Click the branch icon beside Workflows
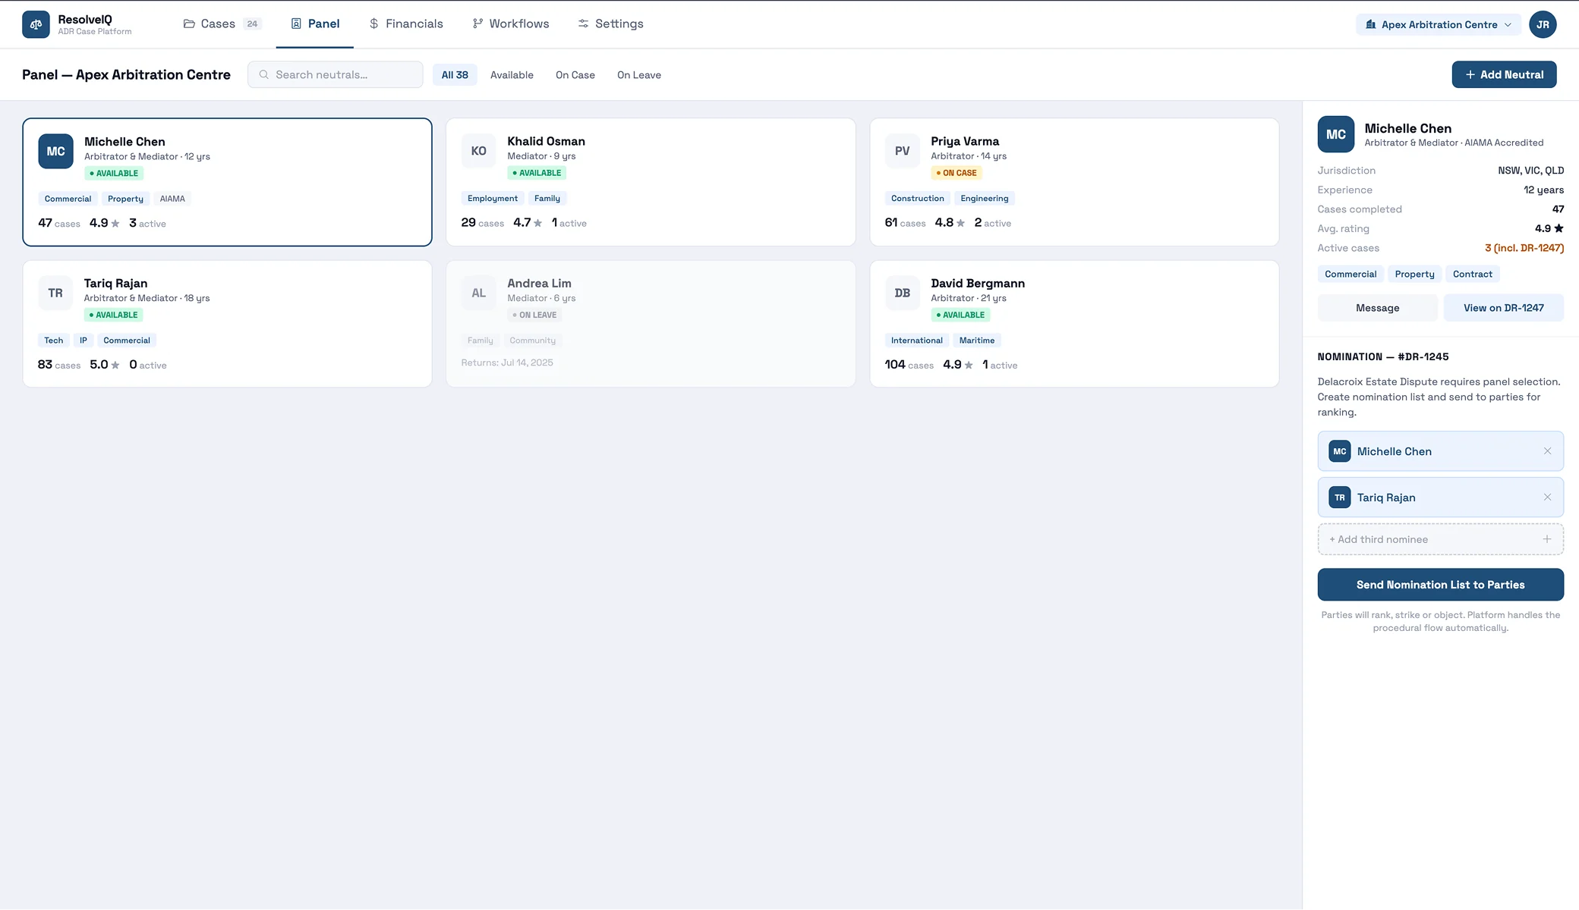 477,24
